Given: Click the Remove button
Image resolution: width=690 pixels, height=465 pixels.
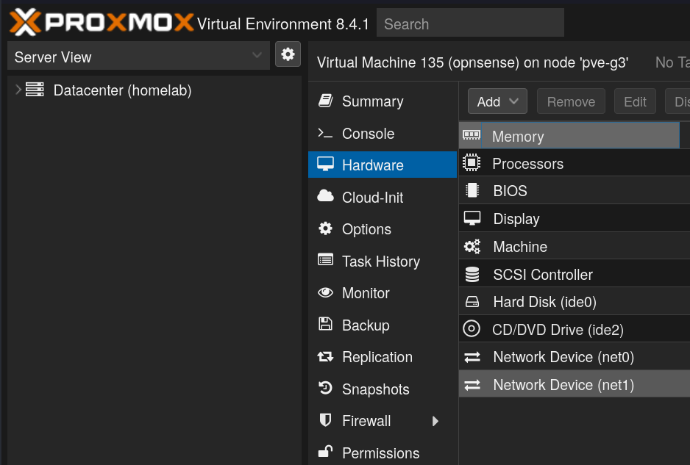Looking at the screenshot, I should coord(571,101).
